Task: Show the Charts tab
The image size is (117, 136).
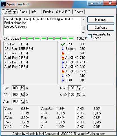Action: pos(79,12)
